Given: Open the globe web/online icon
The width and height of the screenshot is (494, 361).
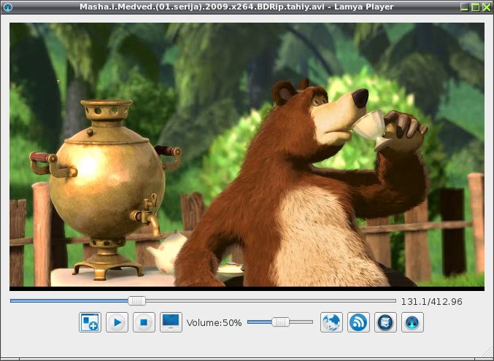Looking at the screenshot, I should click(x=331, y=322).
